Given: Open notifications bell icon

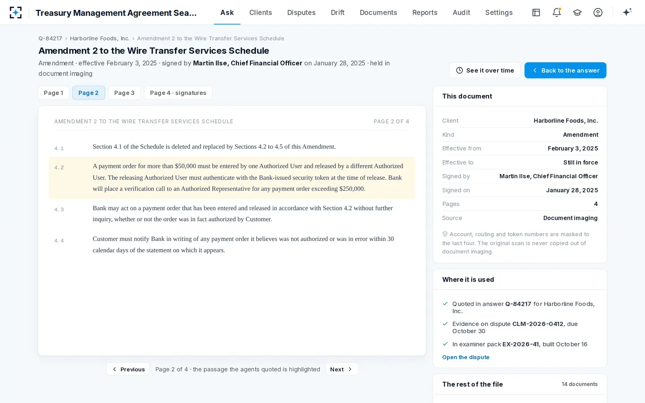Looking at the screenshot, I should click(557, 13).
